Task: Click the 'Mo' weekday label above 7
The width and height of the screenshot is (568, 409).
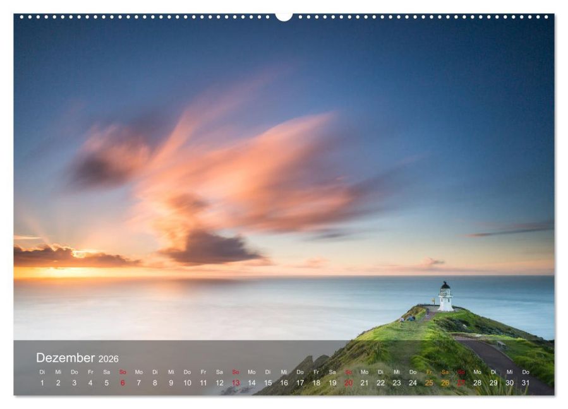Action: point(139,372)
